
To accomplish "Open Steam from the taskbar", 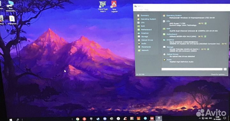I will click(x=98, y=119).
